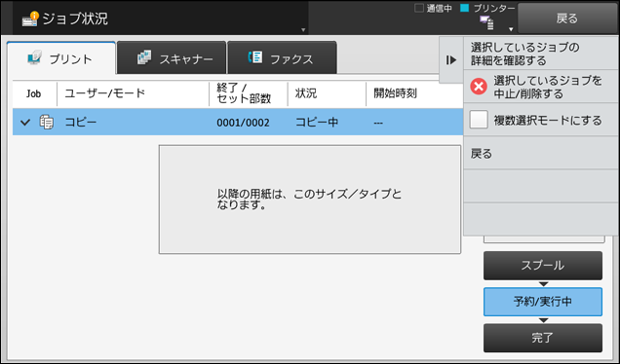The height and width of the screenshot is (364, 620).
Task: Click the copy job document icon in the row
Action: pyautogui.click(x=46, y=122)
